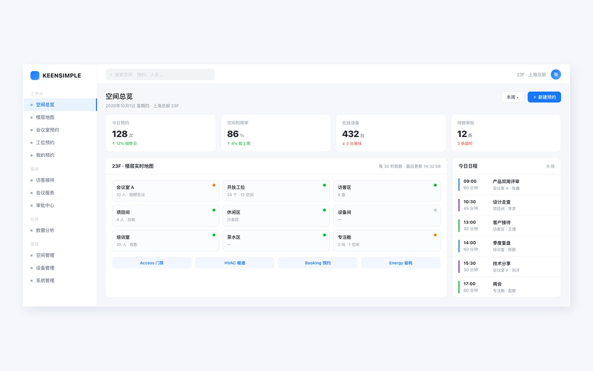Open the 14:00 季度复盘 schedule entry
593x371 pixels.
[x=506, y=246]
